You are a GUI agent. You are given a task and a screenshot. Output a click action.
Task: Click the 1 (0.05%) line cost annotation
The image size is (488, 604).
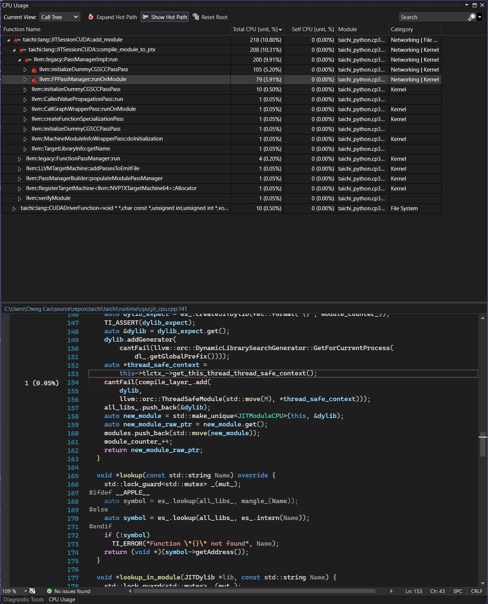coord(42,383)
